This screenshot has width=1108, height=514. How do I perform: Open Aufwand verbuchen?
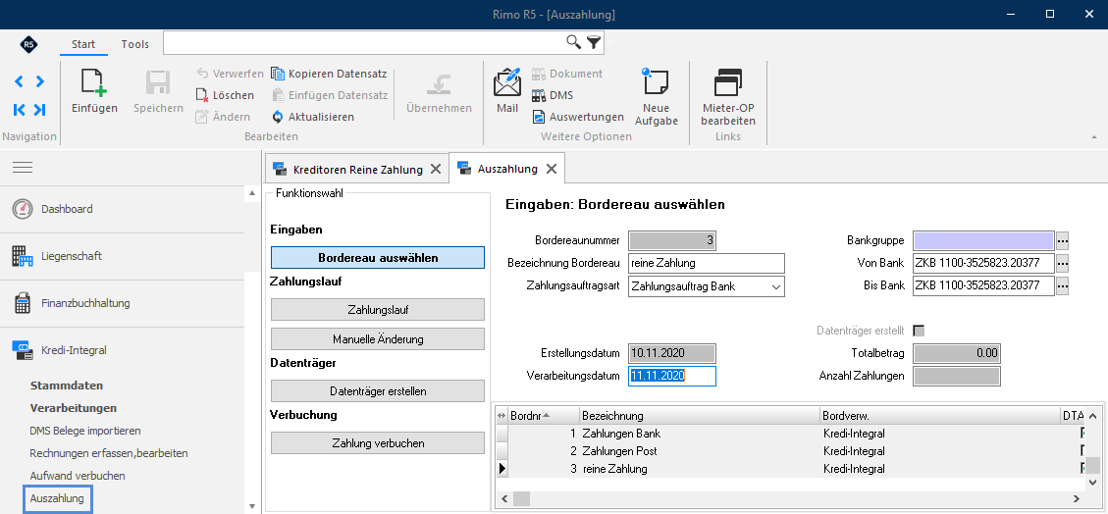(x=78, y=476)
